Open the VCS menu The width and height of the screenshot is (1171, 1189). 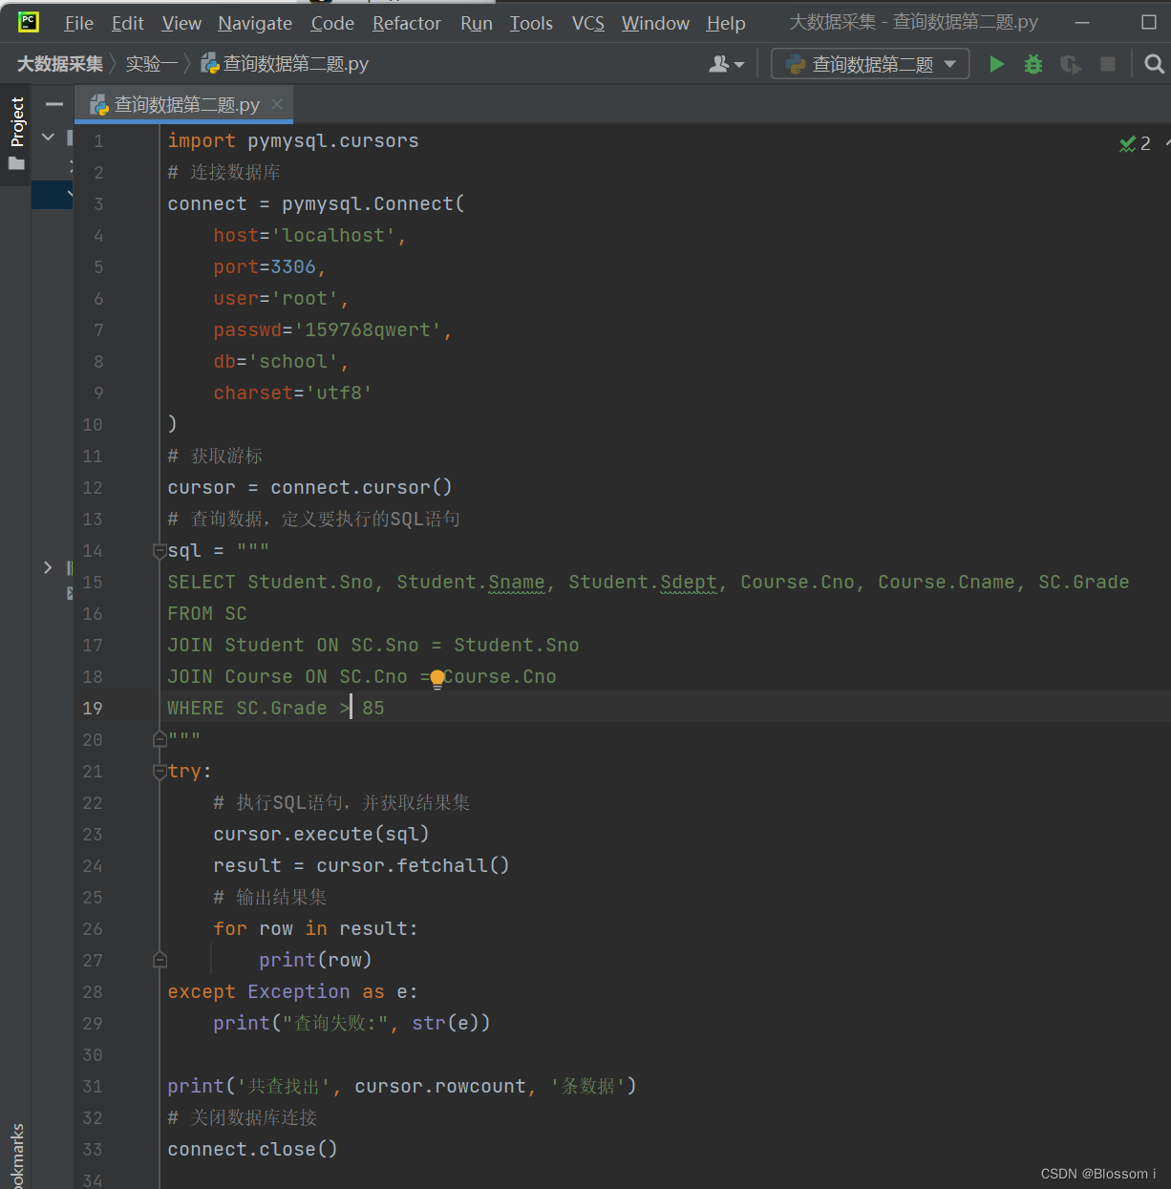(x=588, y=23)
